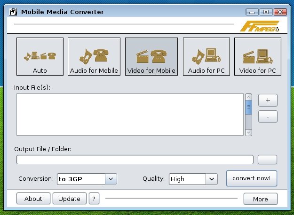Minimize the Mobile Media Converter window
The image size is (294, 215).
252,12
